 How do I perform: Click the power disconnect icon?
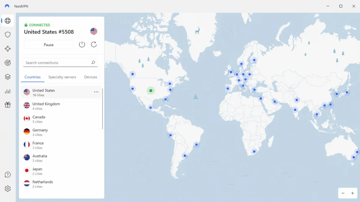pos(82,45)
